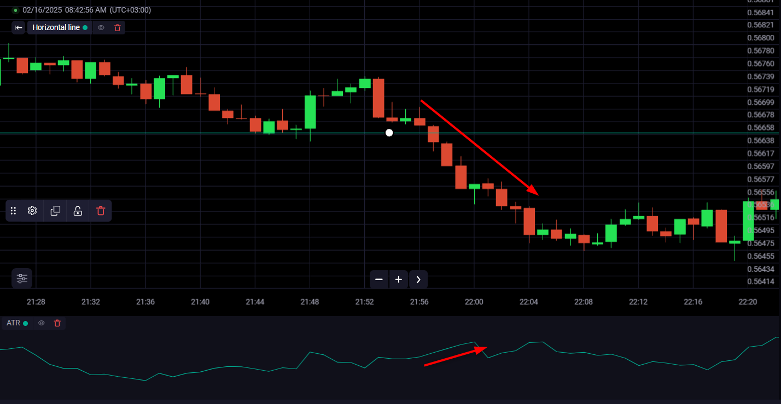Delete the ATR indicator with trash icon
The image size is (781, 404).
[x=57, y=323]
